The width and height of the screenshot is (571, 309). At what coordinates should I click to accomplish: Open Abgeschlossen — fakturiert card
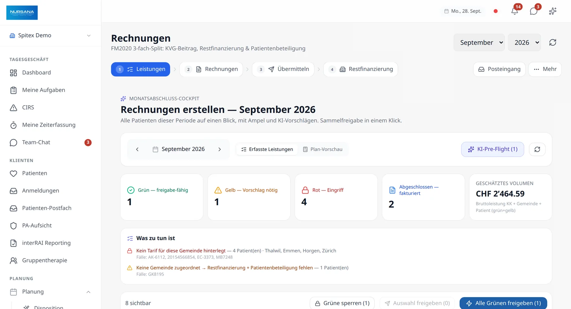(423, 197)
